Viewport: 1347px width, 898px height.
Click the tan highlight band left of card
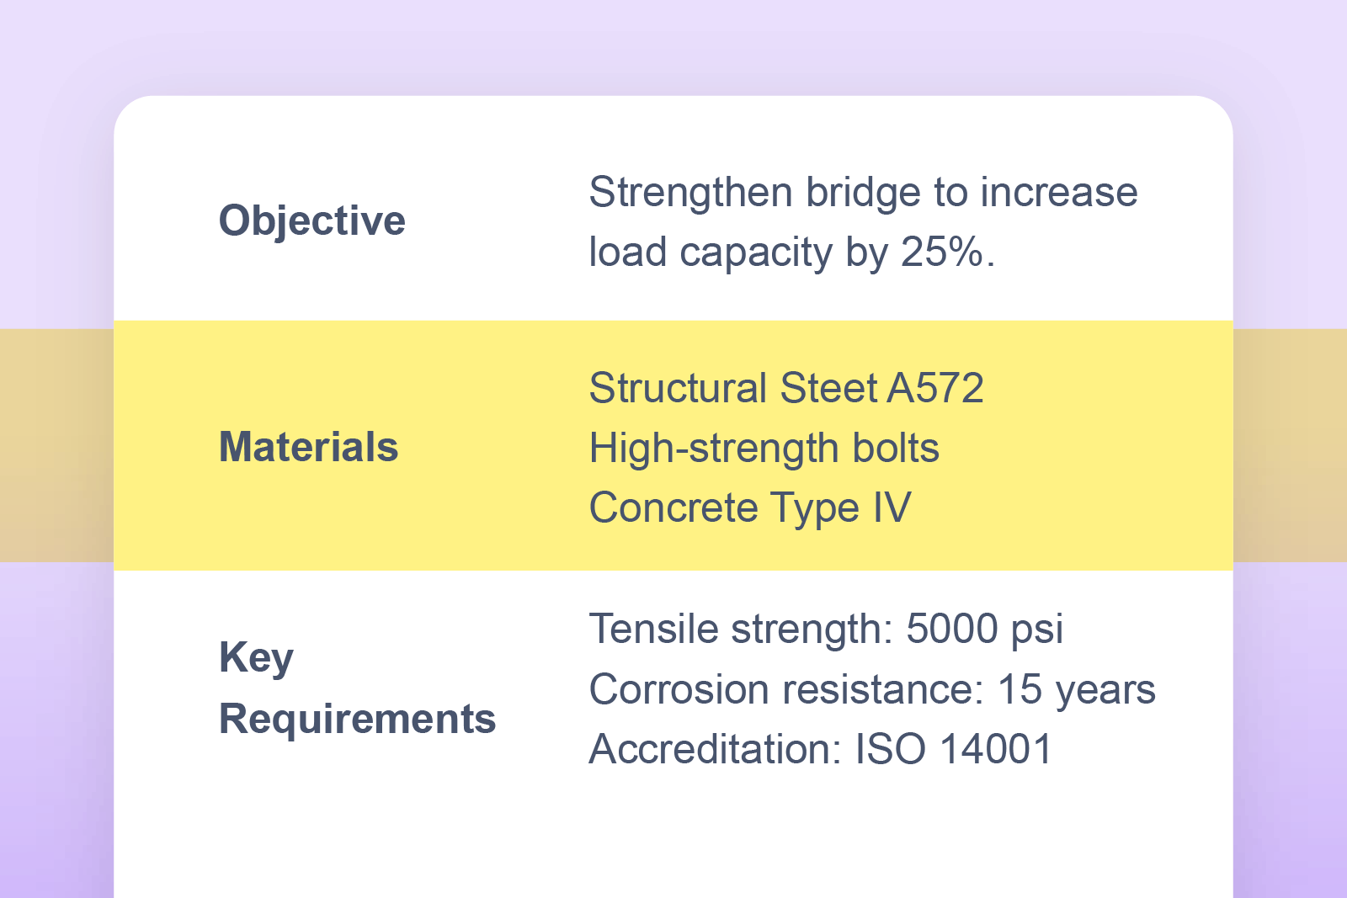coord(56,444)
